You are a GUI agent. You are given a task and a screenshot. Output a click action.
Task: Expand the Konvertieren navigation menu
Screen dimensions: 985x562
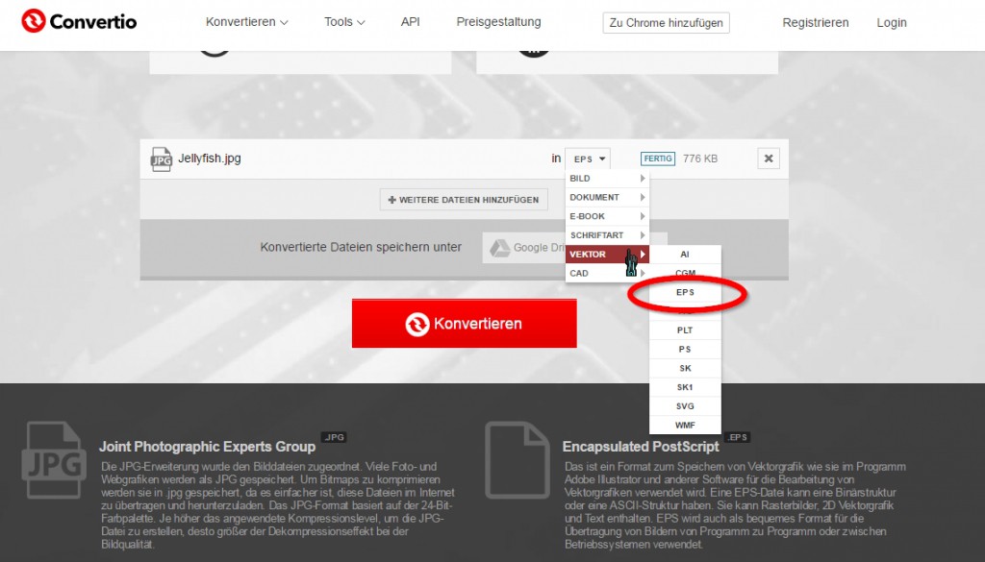[247, 22]
